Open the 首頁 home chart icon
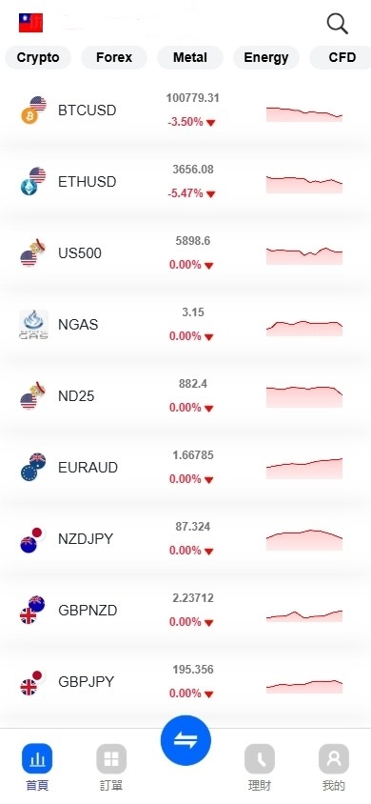The width and height of the screenshot is (371, 804). (x=37, y=758)
